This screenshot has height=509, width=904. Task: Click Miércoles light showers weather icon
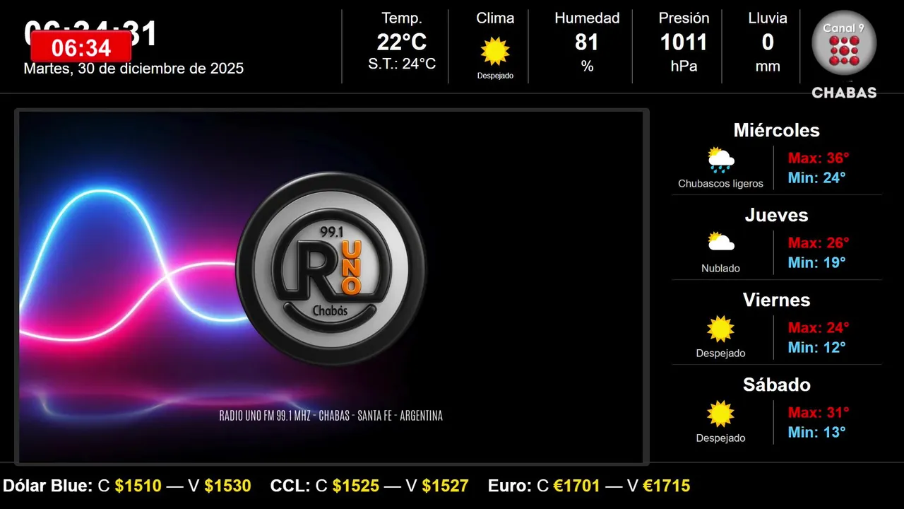721,160
